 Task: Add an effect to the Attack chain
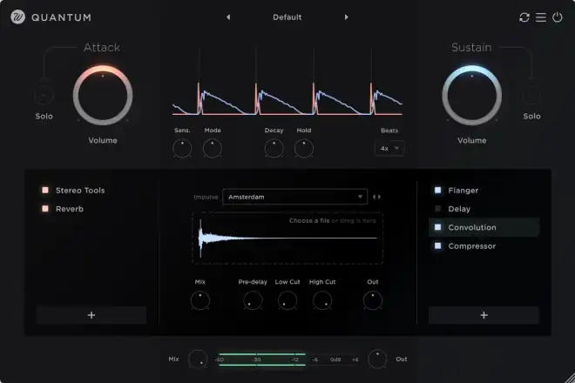click(91, 315)
